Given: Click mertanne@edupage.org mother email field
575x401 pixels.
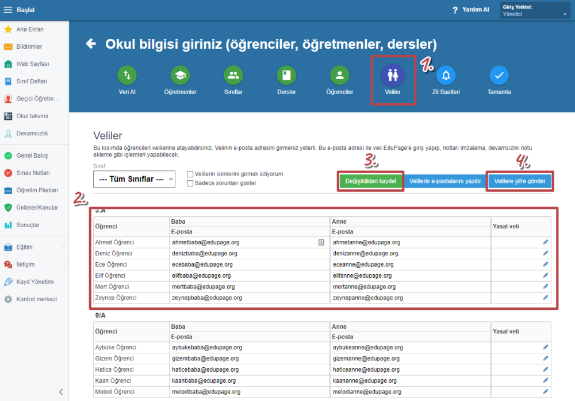Looking at the screenshot, I should coord(410,287).
